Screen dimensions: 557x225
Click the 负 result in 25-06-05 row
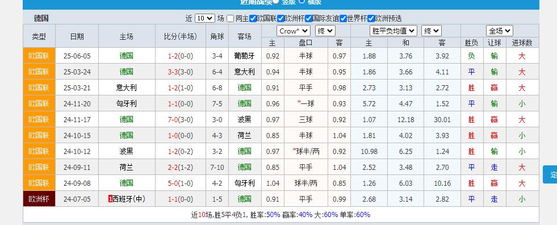(471, 56)
